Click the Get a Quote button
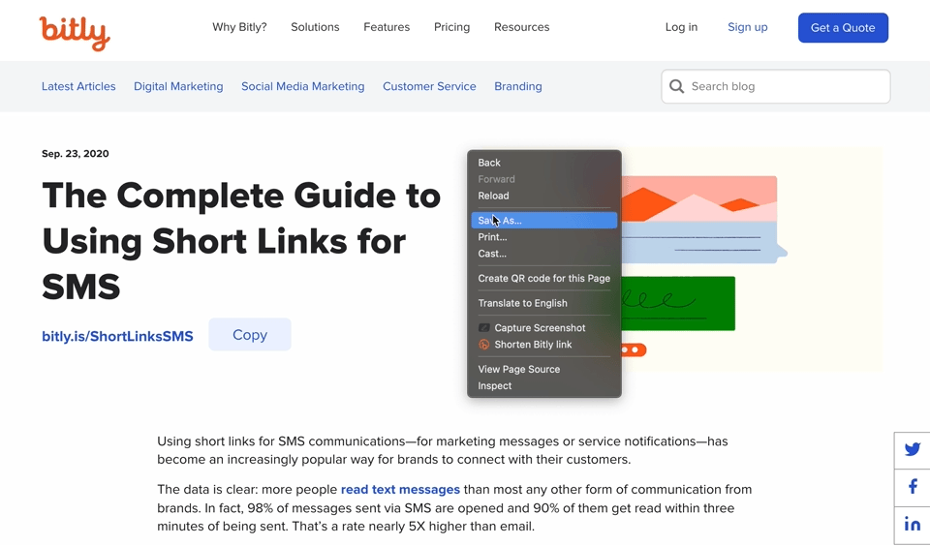This screenshot has height=546, width=930. (x=843, y=28)
